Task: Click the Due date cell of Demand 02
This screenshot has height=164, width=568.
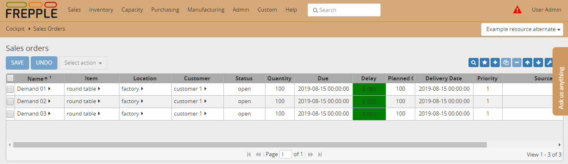Action: coord(323,101)
